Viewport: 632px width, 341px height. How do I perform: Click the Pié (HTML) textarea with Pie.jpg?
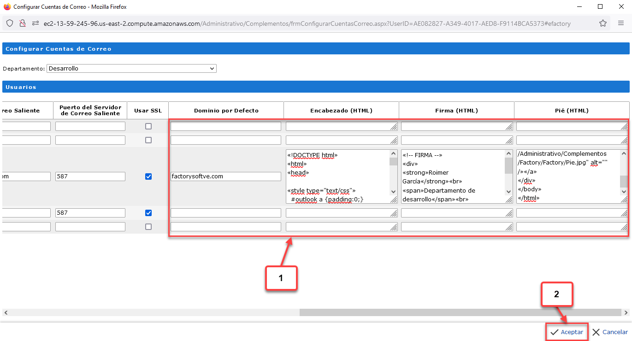(x=568, y=176)
